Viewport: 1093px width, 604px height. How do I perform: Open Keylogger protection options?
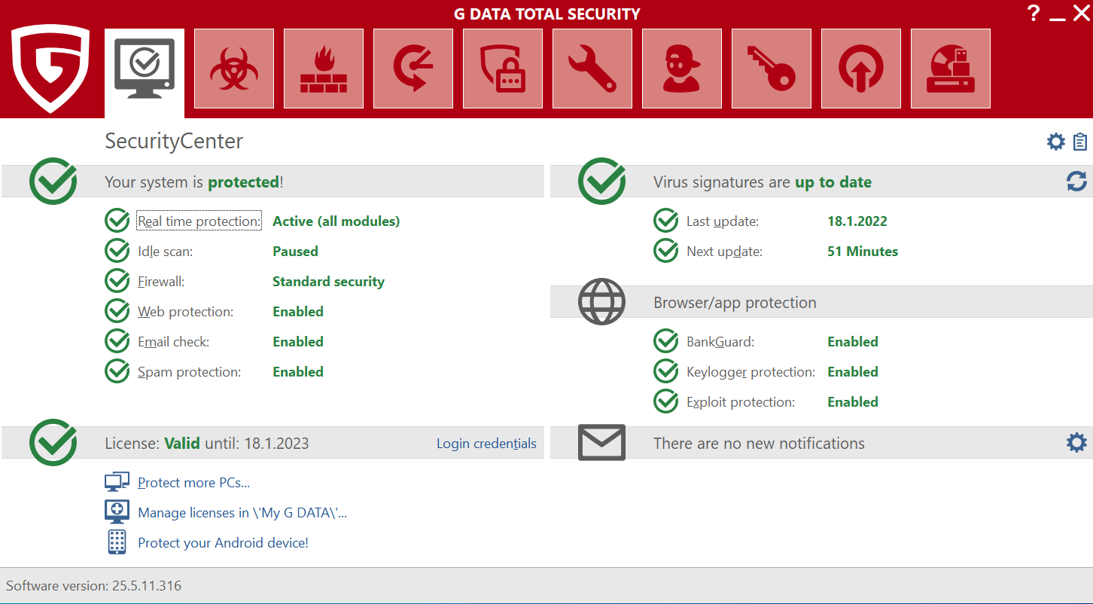[751, 372]
